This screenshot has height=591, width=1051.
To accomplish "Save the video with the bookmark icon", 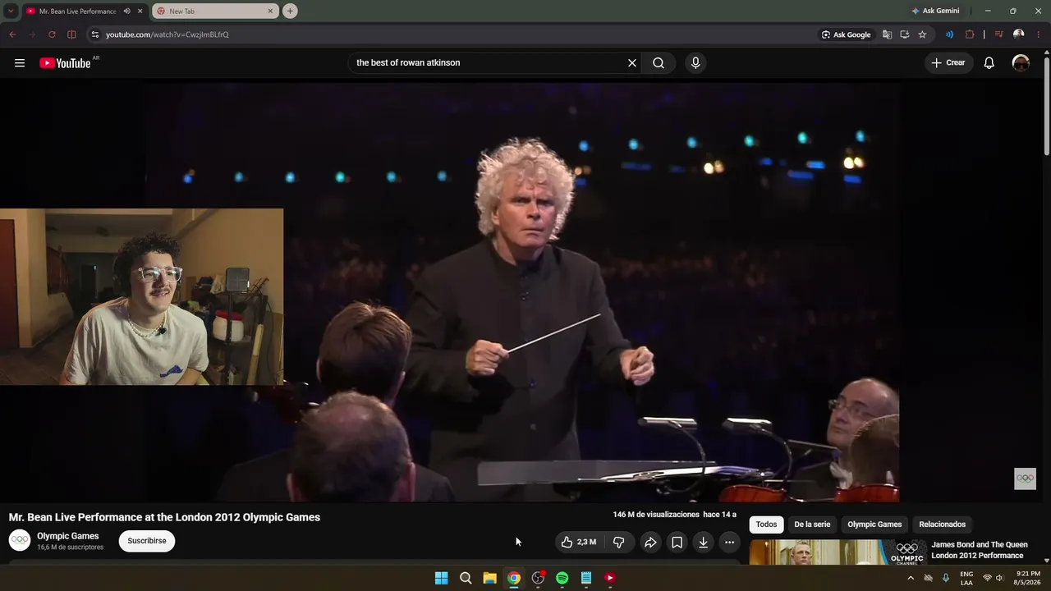I will point(677,542).
